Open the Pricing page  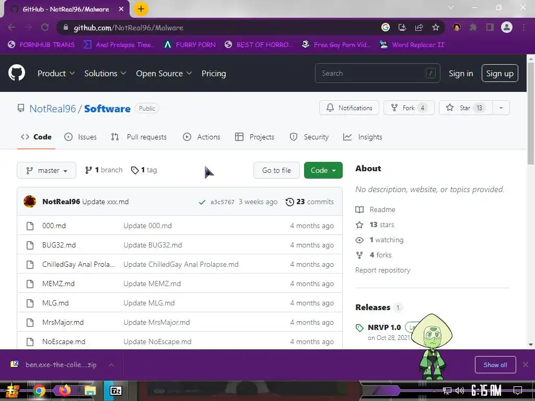point(214,73)
